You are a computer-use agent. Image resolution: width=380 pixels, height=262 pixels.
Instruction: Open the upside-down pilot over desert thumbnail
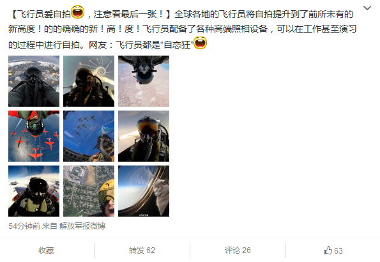144,81
